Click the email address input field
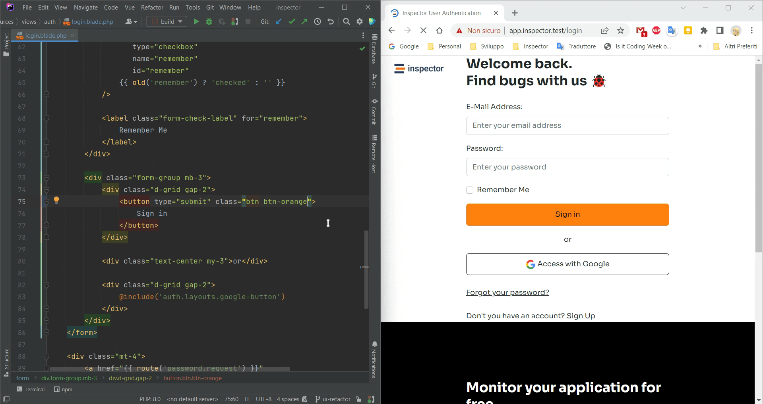Image resolution: width=763 pixels, height=404 pixels. coord(567,126)
